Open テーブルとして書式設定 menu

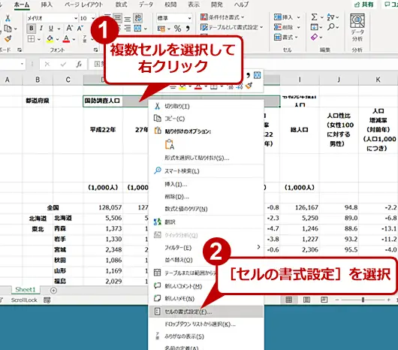[231, 27]
